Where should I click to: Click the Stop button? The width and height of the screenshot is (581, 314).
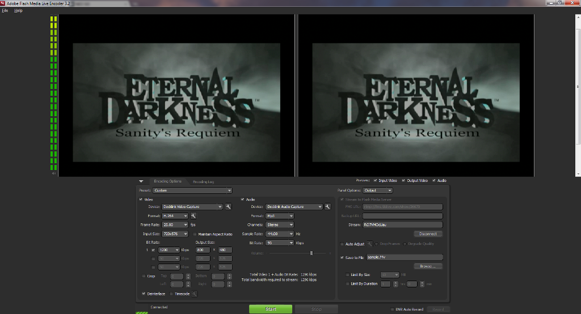tap(317, 309)
